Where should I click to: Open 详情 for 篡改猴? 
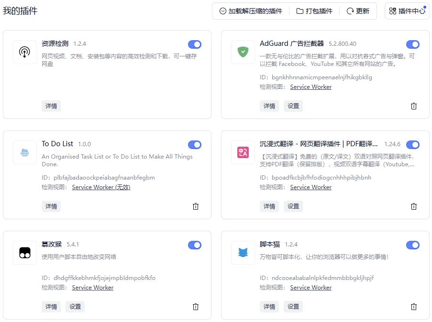tap(51, 307)
